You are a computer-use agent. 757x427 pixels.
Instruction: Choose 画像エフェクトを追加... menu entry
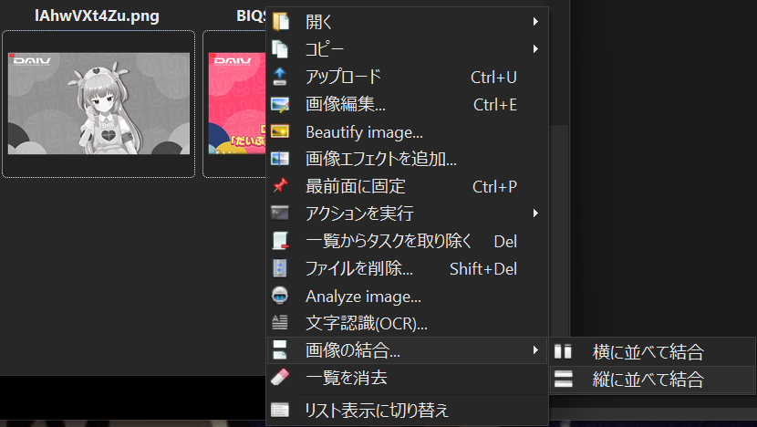pyautogui.click(x=380, y=159)
